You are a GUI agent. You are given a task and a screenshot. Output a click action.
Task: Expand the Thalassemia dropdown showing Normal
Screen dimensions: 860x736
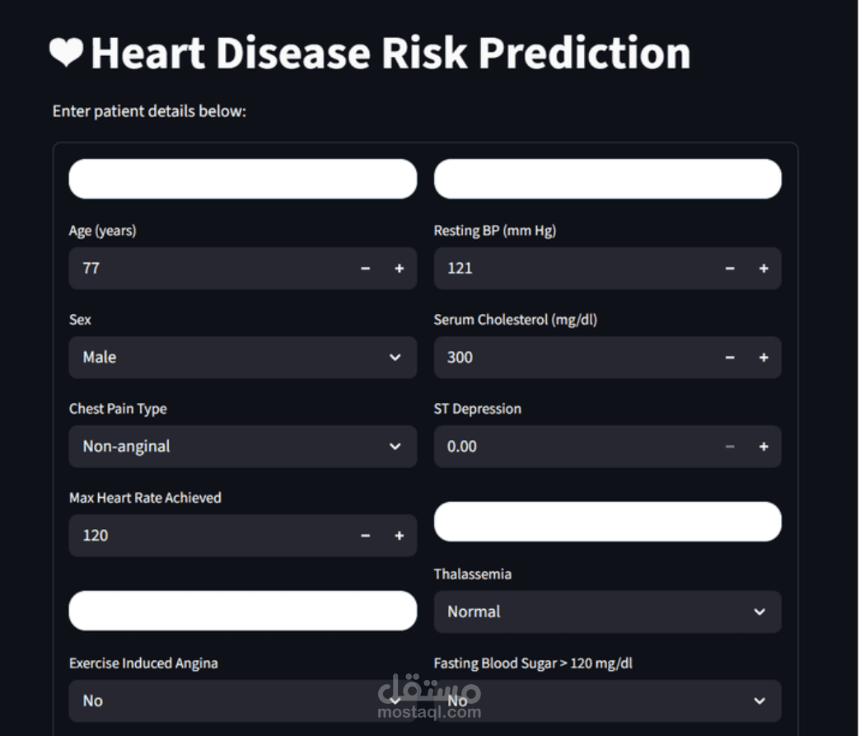(607, 612)
